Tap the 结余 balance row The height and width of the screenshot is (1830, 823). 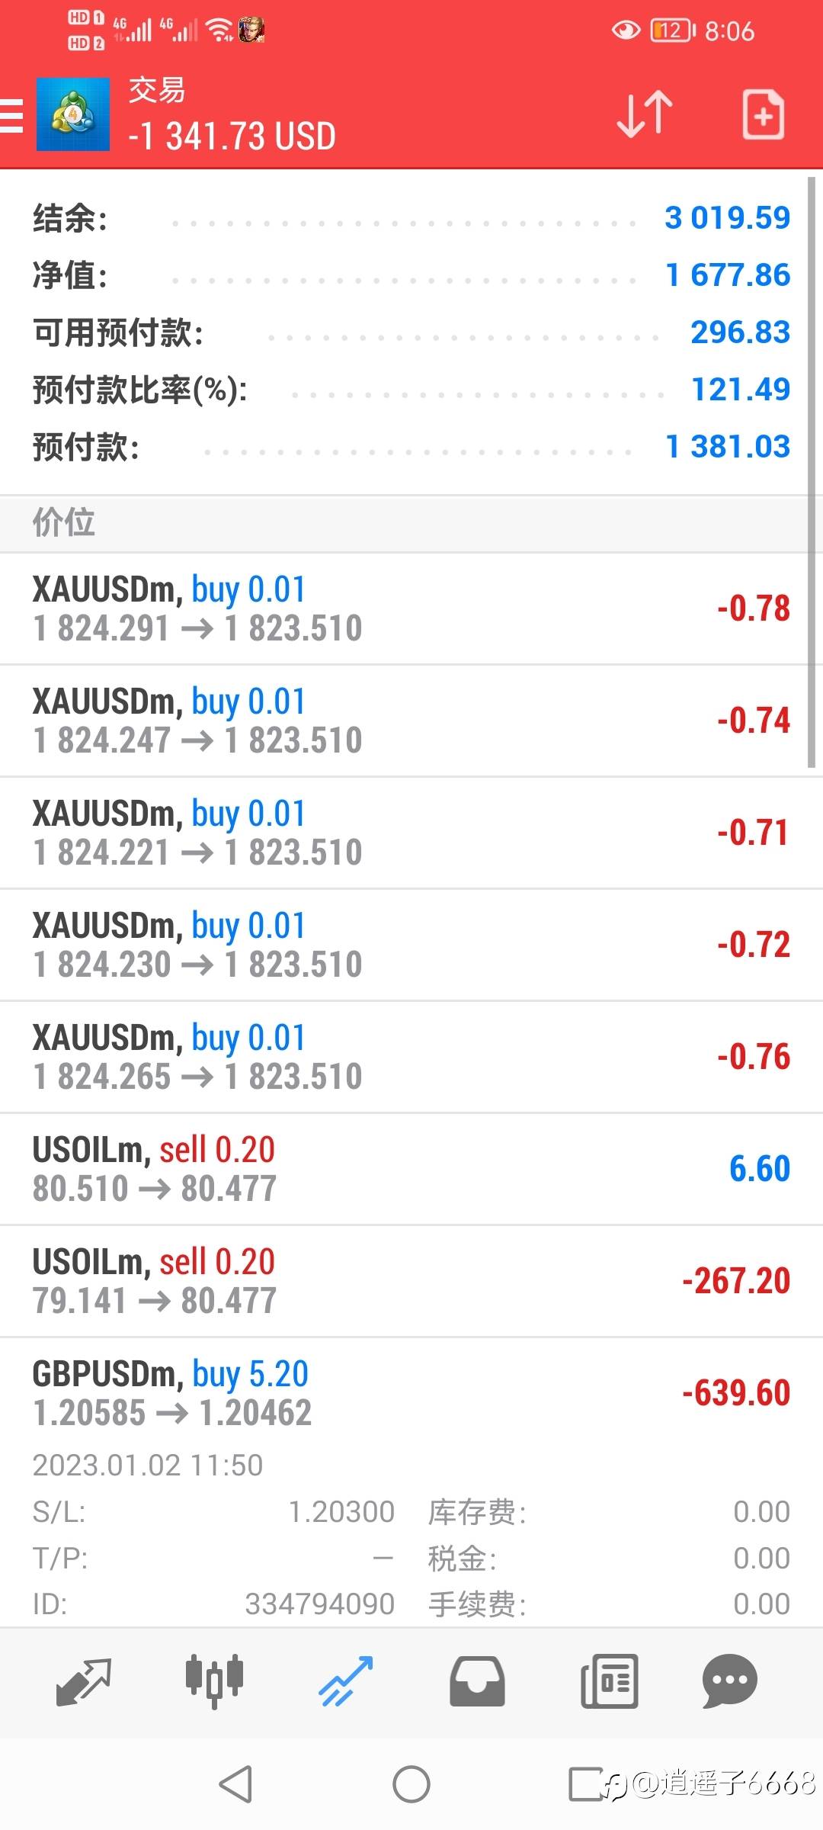pyautogui.click(x=411, y=218)
